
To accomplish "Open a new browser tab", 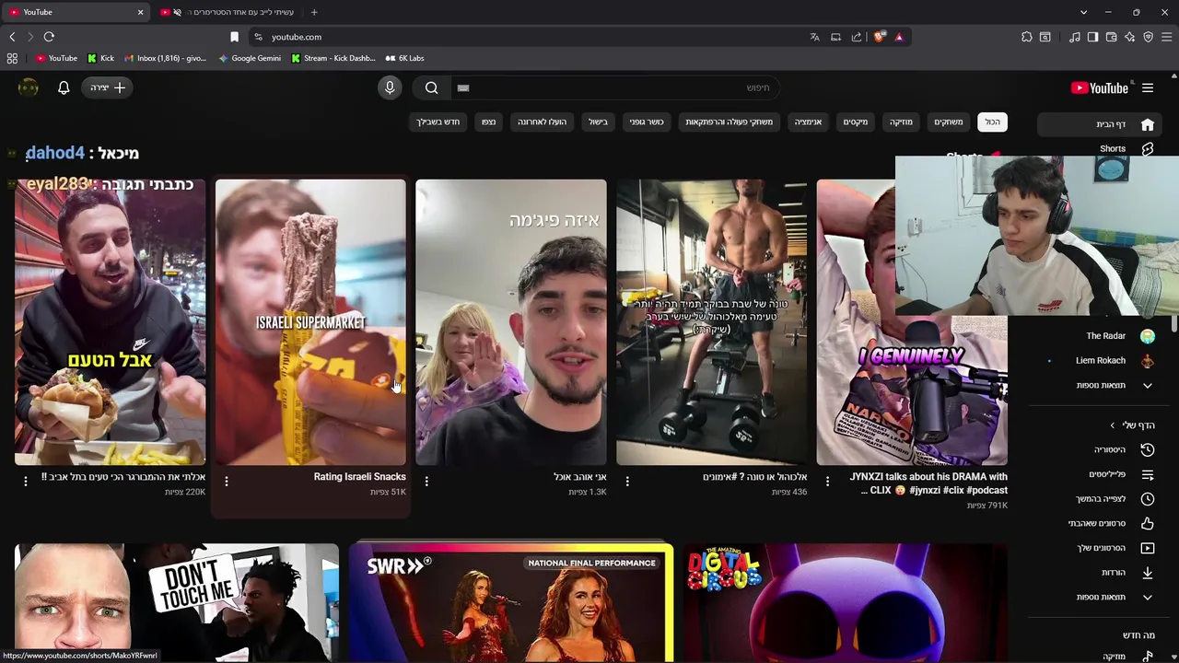I will click(314, 12).
